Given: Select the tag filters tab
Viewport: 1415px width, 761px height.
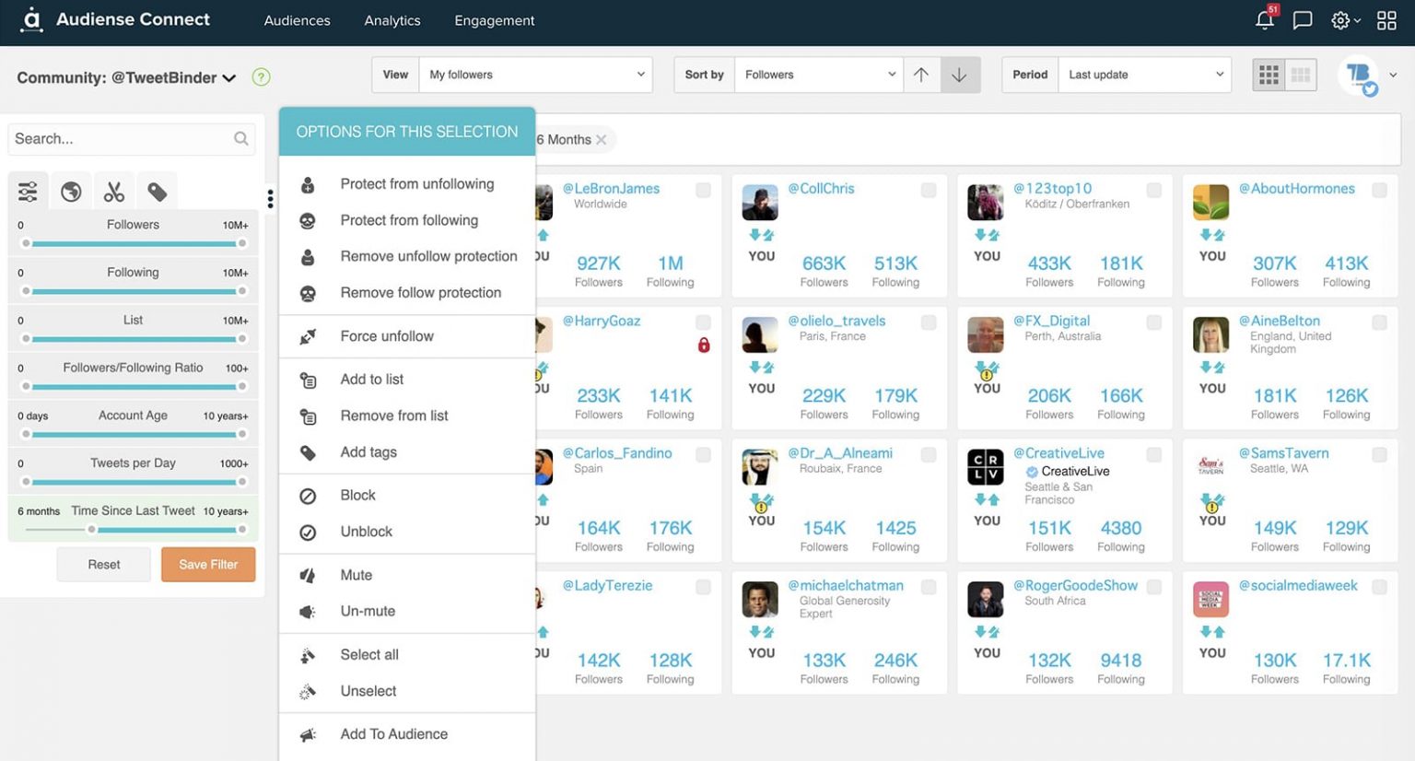Looking at the screenshot, I should pos(157,191).
